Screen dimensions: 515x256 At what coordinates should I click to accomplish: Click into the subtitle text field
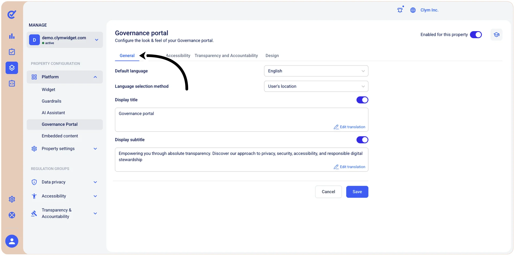pos(242,159)
